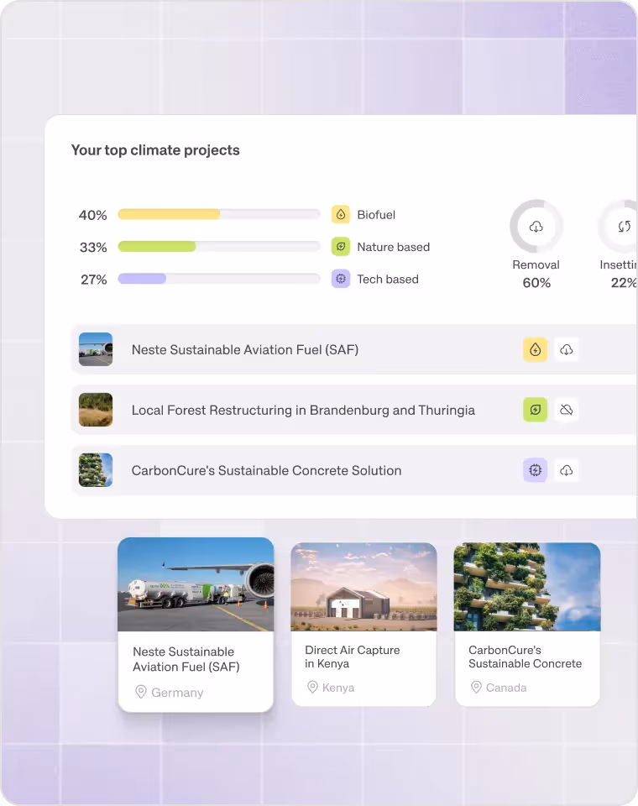This screenshot has width=638, height=806.
Task: Click removal cloud icon in CarbonCure's row
Action: [x=566, y=470]
